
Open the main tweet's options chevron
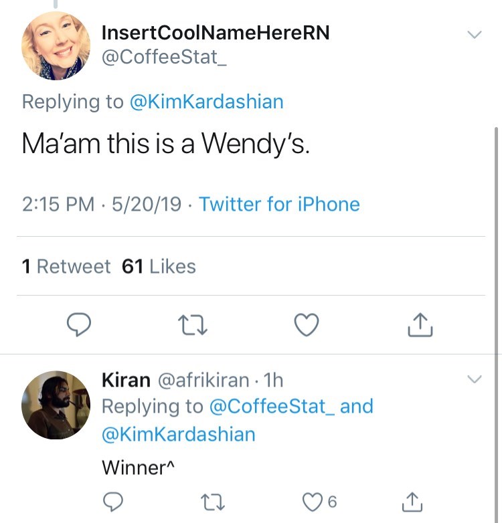coord(474,34)
